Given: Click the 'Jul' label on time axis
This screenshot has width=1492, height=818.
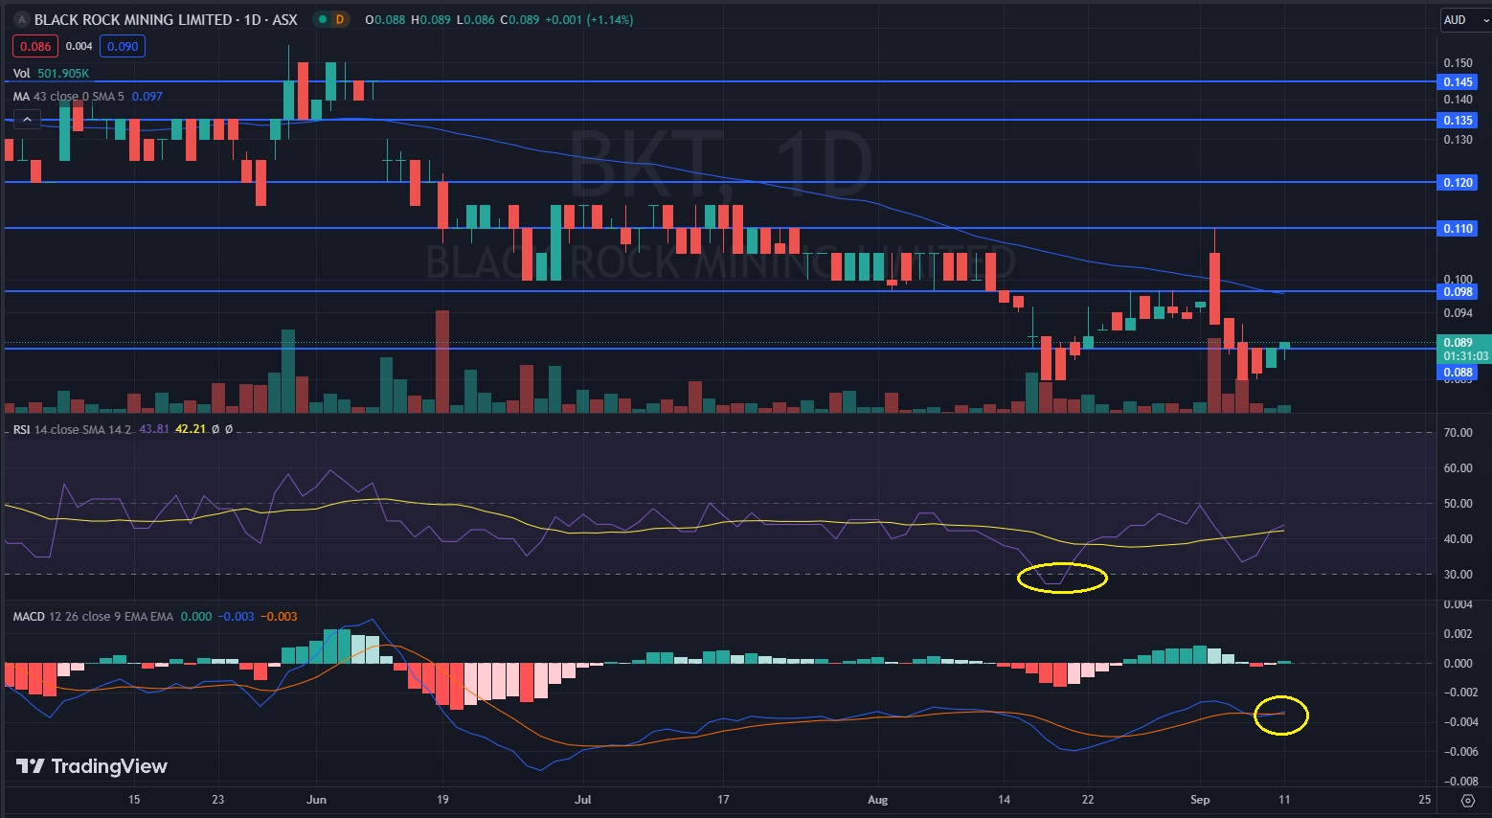Looking at the screenshot, I should point(583,800).
